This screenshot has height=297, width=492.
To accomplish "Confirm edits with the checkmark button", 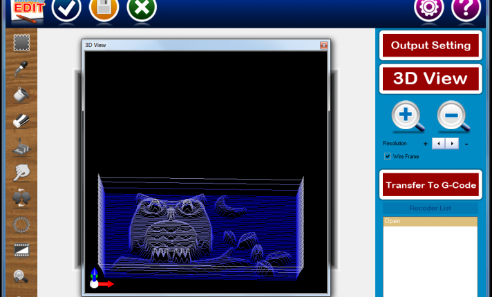I will tap(66, 9).
